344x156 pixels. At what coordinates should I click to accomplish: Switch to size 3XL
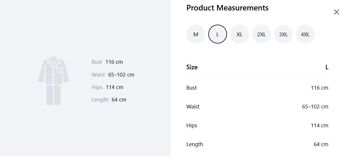coord(283,34)
